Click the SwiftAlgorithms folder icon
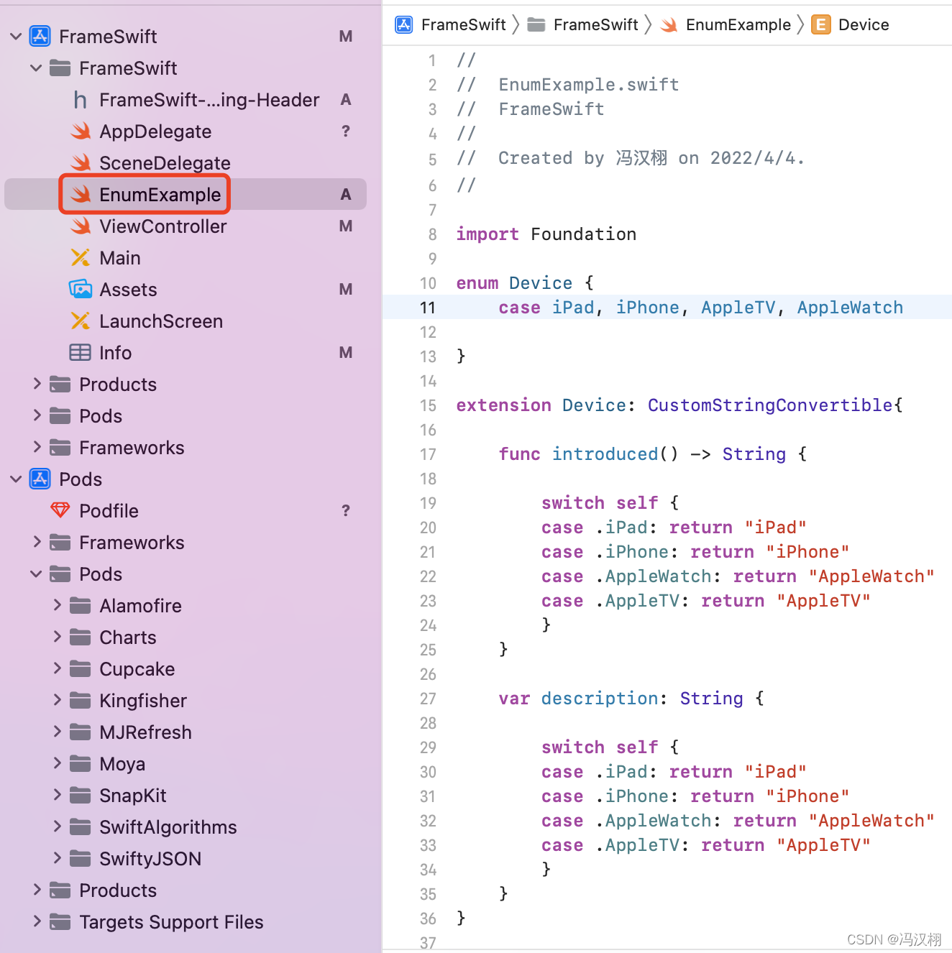Viewport: 952px width, 953px height. pos(80,827)
